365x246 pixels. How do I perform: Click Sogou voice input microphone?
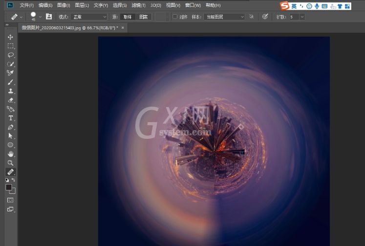pos(317,6)
